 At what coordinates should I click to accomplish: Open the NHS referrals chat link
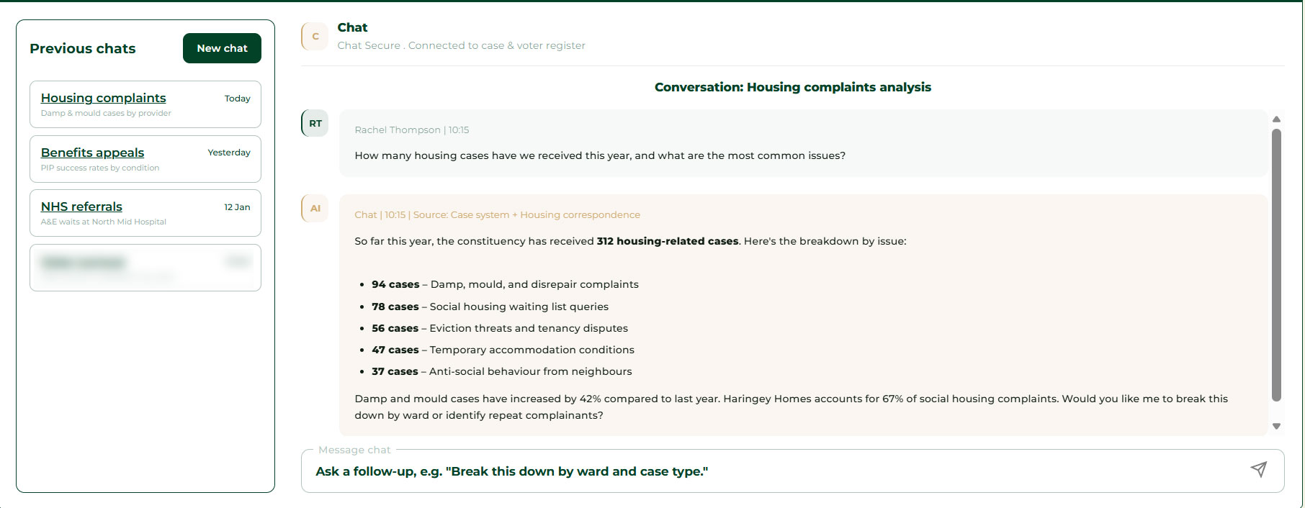point(81,207)
